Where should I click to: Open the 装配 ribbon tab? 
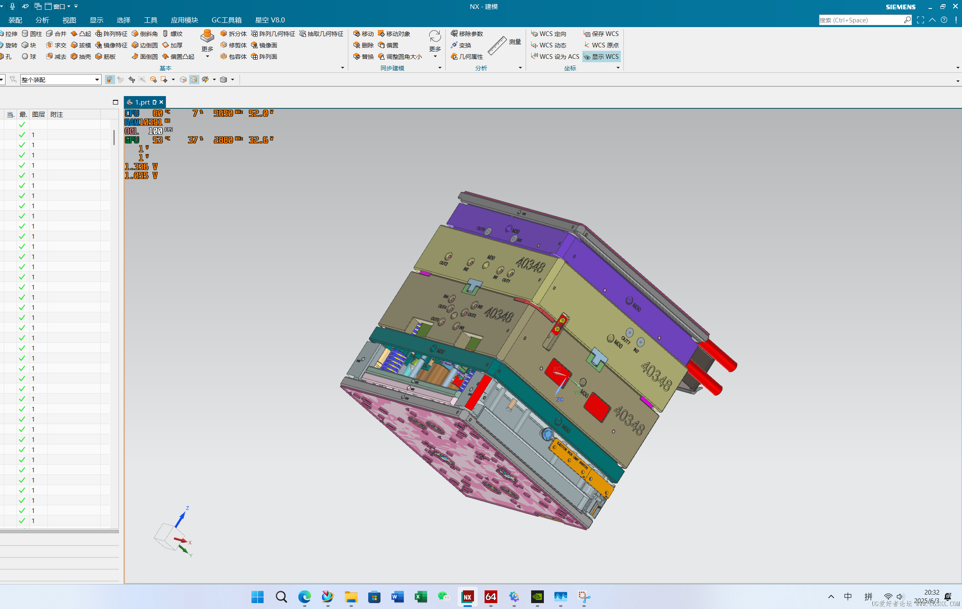pos(15,20)
